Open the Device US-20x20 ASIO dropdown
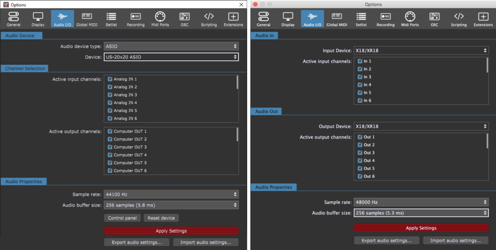 tap(171, 57)
